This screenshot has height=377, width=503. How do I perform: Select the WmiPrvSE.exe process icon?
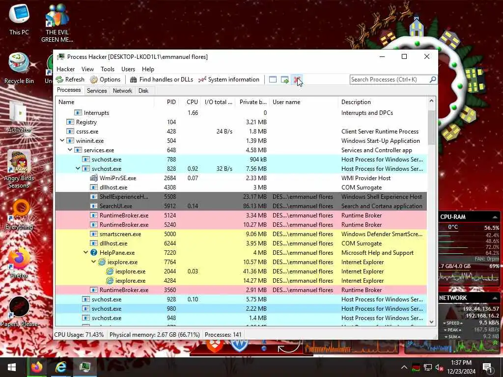pos(94,178)
